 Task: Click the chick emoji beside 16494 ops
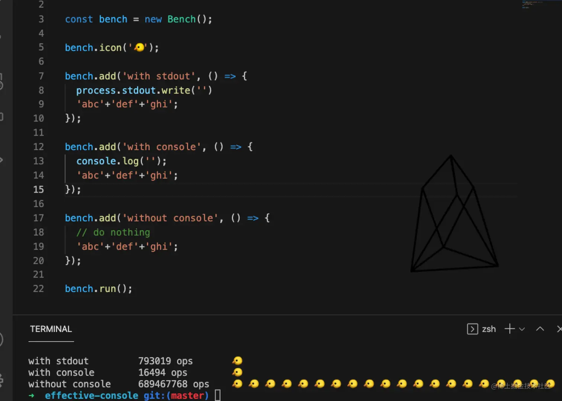tap(238, 372)
